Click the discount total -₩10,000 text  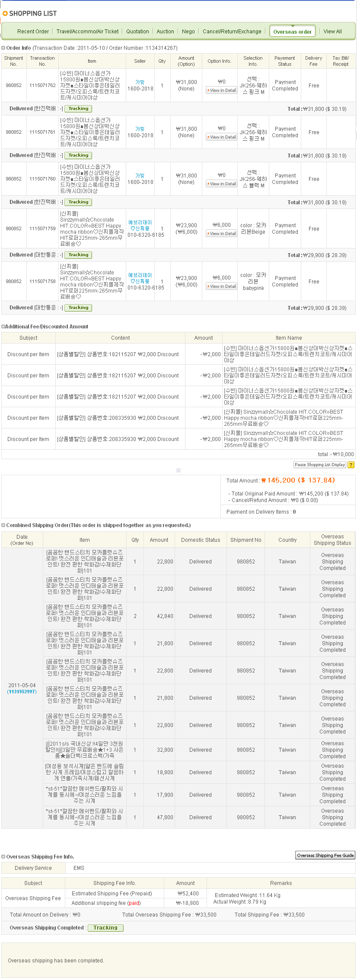click(336, 454)
